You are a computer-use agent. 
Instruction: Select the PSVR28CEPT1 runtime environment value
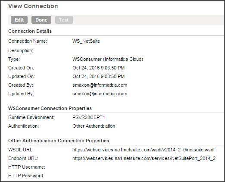pos(89,117)
